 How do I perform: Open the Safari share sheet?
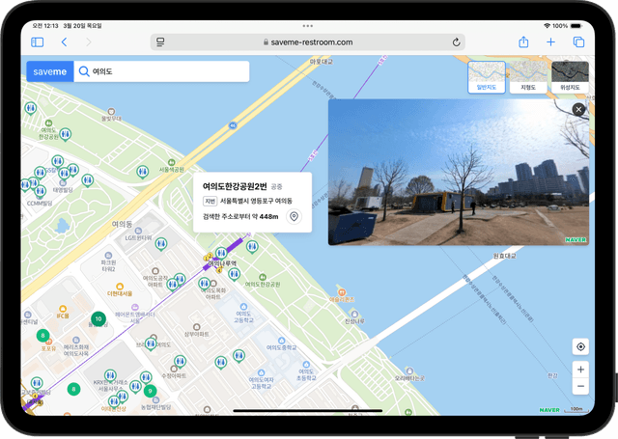coord(523,42)
